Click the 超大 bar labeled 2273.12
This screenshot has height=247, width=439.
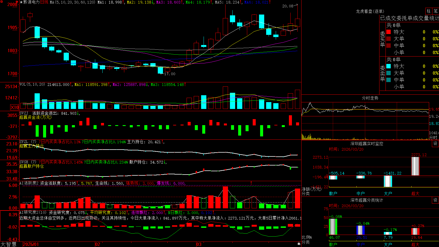(415, 166)
